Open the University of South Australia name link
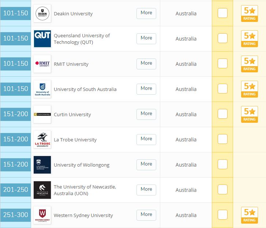Image resolution: width=266 pixels, height=228 pixels. coord(85,89)
